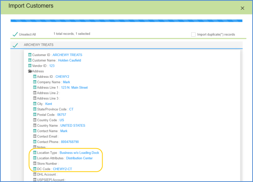This screenshot has height=182, width=253.
Task: Click the Address ID value CHEWY2
Action: coord(62,77)
